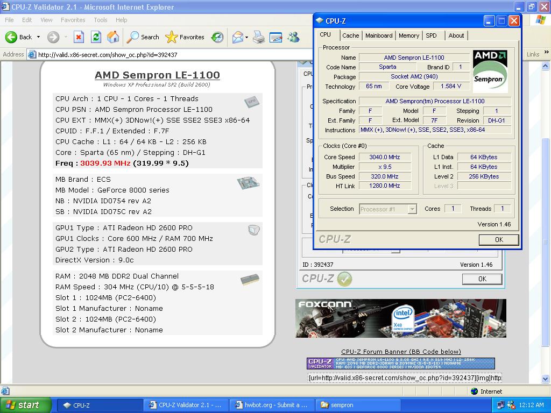Click the Forward arrow in Internet Explorer
Viewport: 551px width, 413px height.
click(x=53, y=37)
